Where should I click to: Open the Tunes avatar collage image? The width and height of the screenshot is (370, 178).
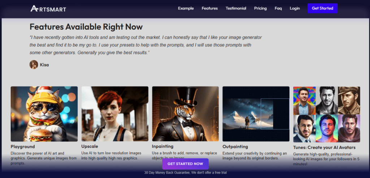(x=327, y=114)
